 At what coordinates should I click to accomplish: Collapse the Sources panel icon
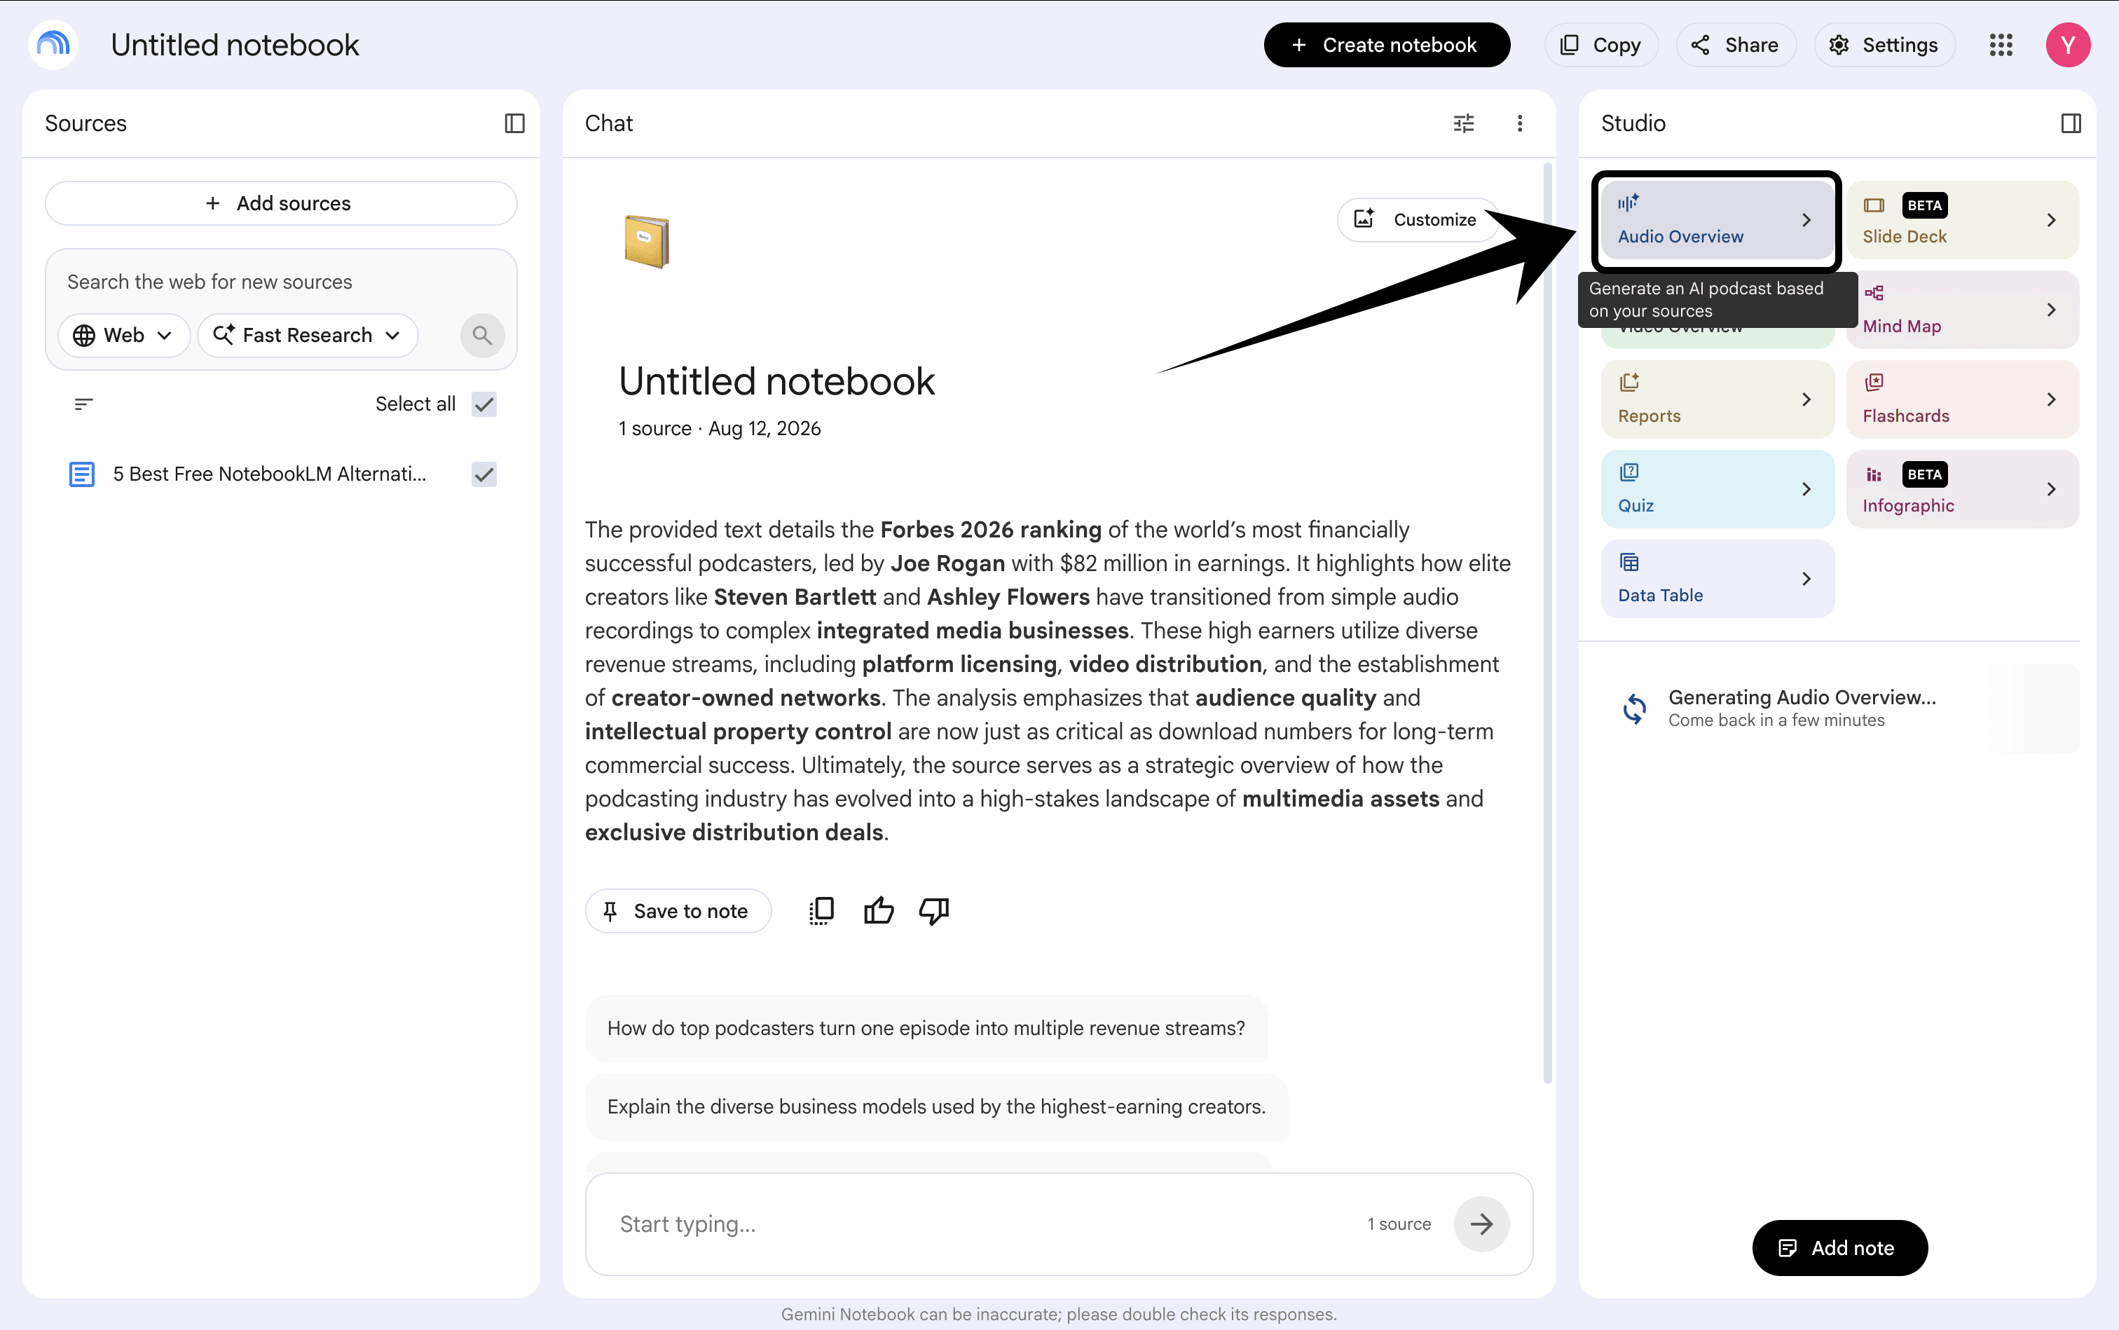(x=514, y=124)
